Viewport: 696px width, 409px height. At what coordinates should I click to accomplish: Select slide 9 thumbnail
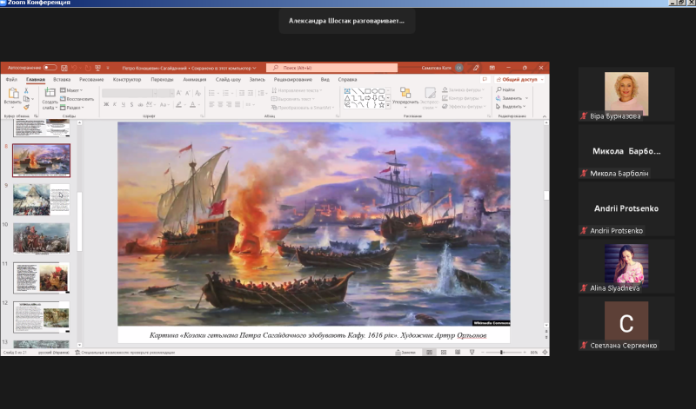(41, 200)
